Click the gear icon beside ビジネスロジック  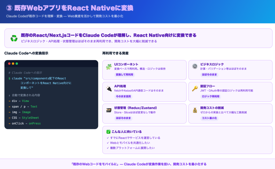[195, 66]
